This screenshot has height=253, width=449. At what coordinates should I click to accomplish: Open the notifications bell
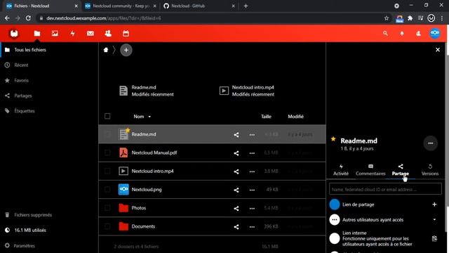[x=402, y=34]
